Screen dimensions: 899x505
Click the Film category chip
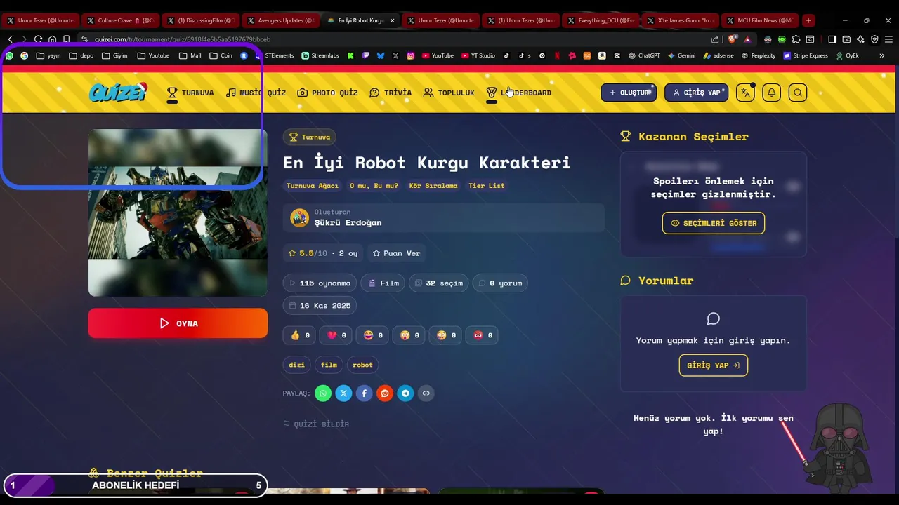pyautogui.click(x=383, y=283)
